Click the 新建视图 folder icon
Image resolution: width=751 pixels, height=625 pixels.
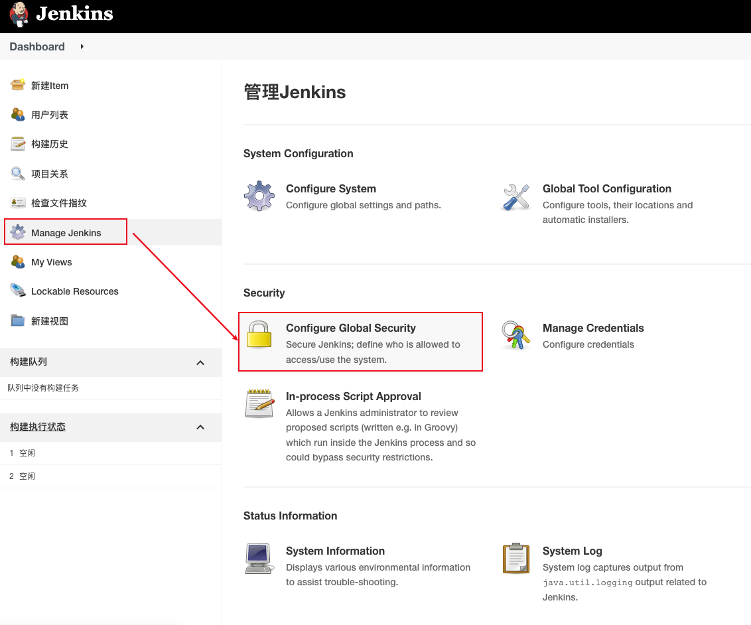[18, 320]
